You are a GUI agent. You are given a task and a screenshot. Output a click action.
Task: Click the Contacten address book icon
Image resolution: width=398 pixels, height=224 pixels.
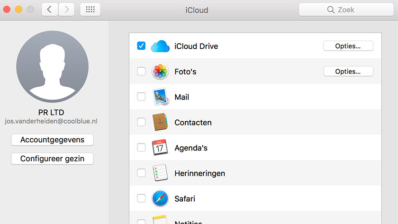click(x=160, y=122)
